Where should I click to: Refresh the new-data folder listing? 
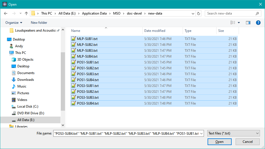199,13
